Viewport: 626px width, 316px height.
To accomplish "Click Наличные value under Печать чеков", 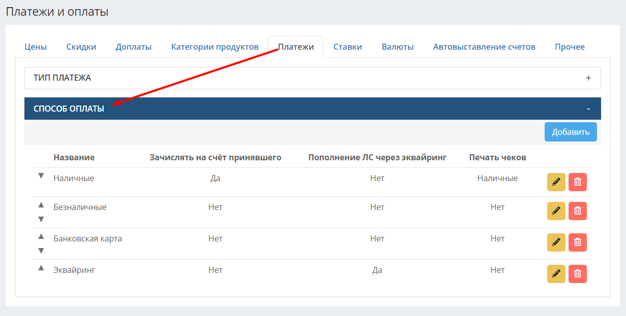I will point(497,178).
